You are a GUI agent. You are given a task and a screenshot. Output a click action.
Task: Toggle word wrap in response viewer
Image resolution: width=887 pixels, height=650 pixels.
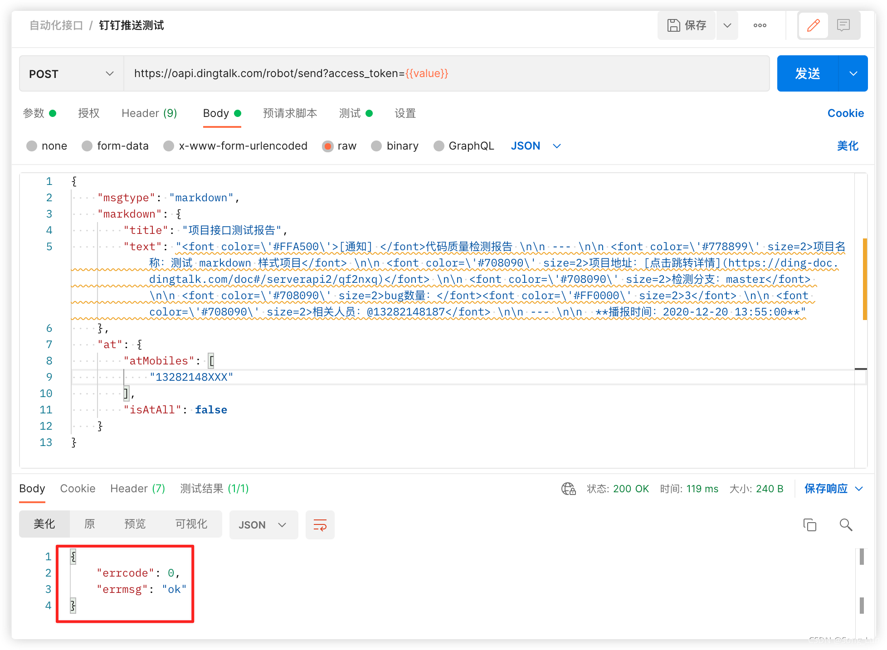(320, 525)
